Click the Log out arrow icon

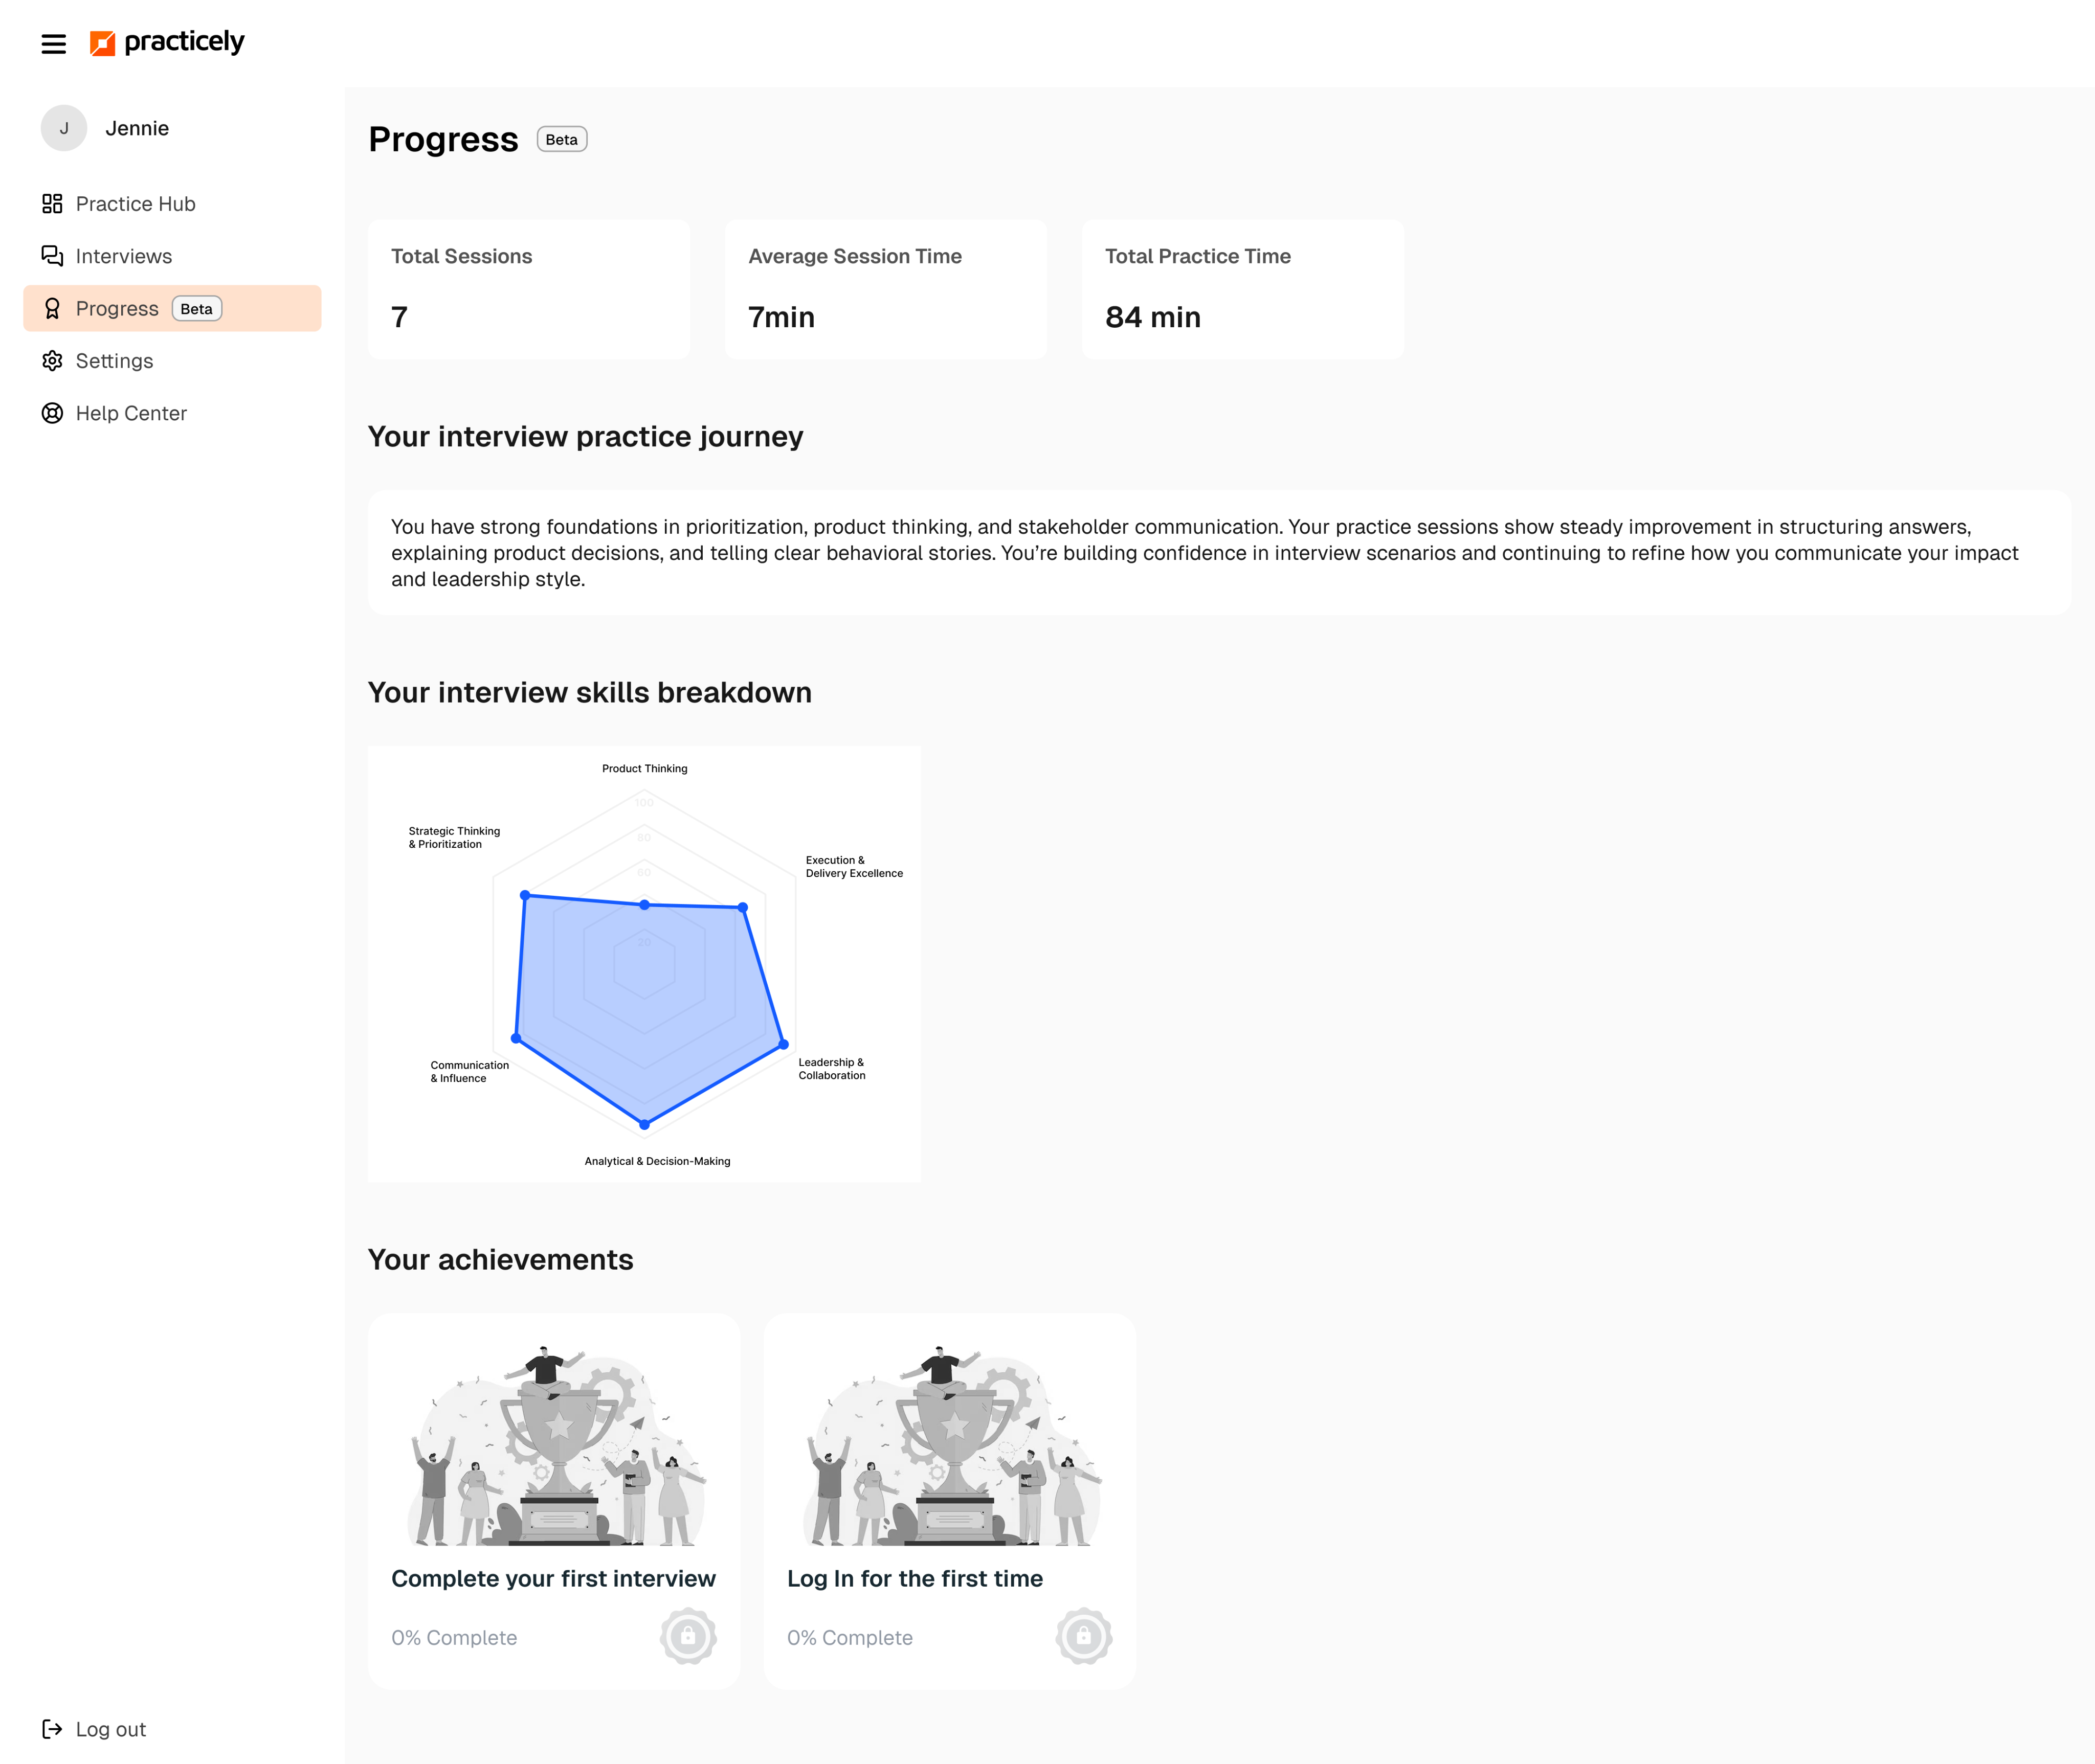(52, 1729)
